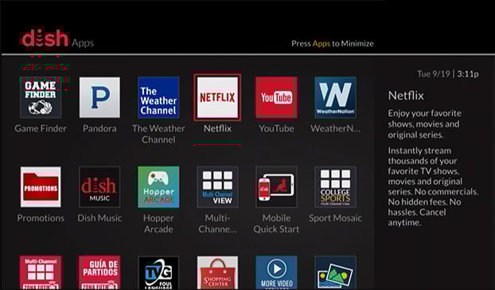The image size is (495, 290).
Task: Open the Game Finder app
Action: click(x=41, y=97)
